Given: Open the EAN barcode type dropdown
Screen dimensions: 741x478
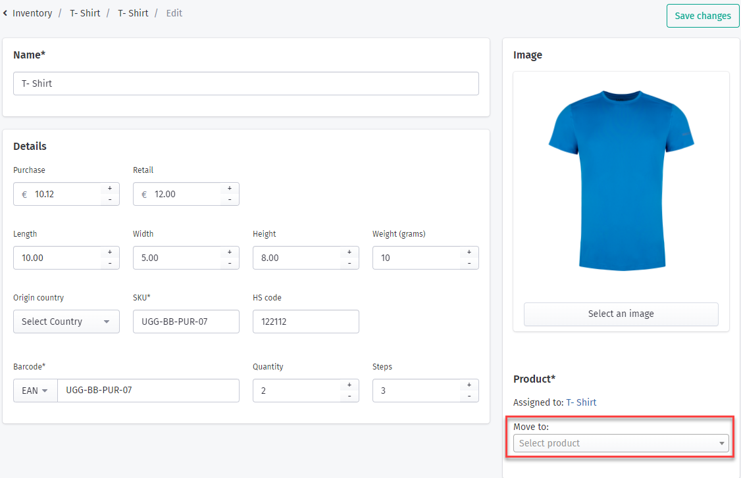Looking at the screenshot, I should 36,391.
